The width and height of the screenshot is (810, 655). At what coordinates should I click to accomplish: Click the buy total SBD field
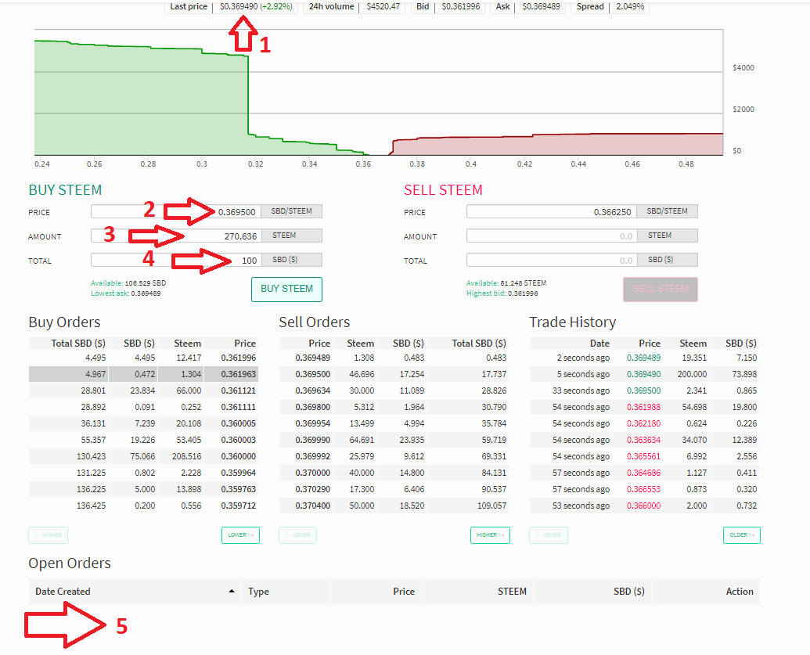(176, 260)
